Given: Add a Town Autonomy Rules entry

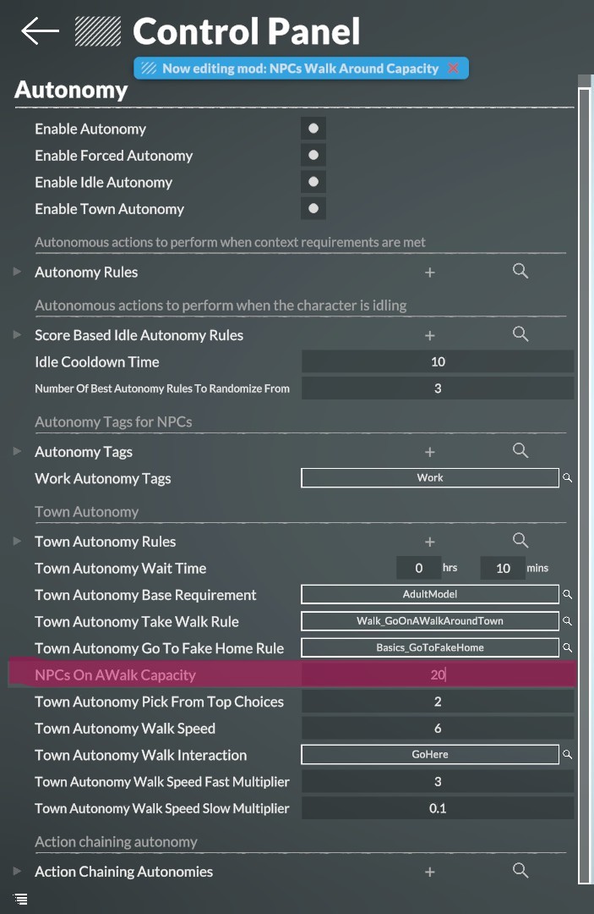Looking at the screenshot, I should click(429, 542).
